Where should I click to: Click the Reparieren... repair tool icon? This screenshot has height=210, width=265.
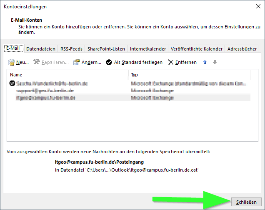click(37, 63)
